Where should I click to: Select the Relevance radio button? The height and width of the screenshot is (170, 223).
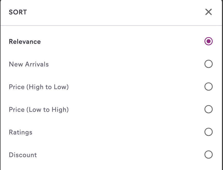coord(208,41)
